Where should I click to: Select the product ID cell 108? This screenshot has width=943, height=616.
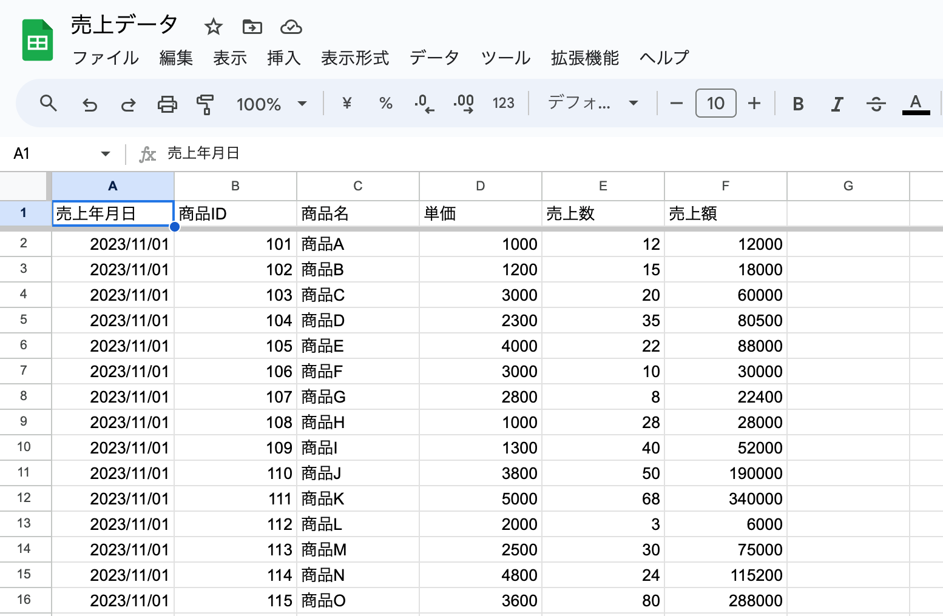[x=235, y=422]
